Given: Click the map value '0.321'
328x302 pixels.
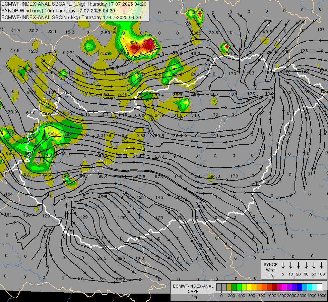Looking at the screenshot, I should tap(69, 53).
